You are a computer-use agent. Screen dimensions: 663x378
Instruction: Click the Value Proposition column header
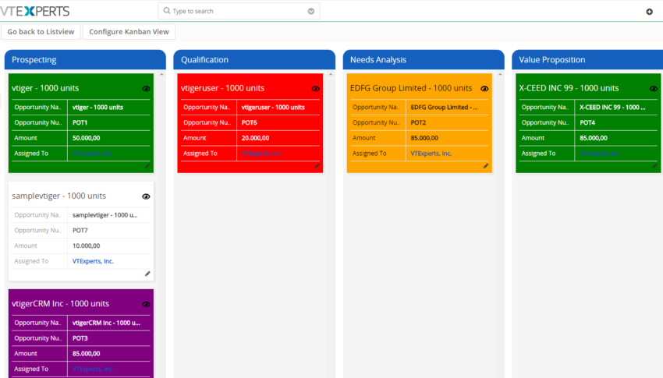[587, 59]
